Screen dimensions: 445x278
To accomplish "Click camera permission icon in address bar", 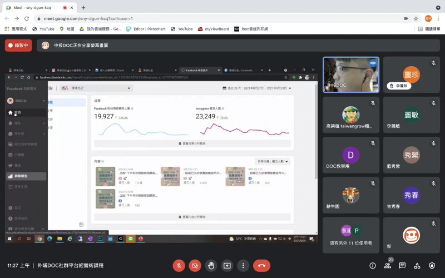I will [406, 18].
